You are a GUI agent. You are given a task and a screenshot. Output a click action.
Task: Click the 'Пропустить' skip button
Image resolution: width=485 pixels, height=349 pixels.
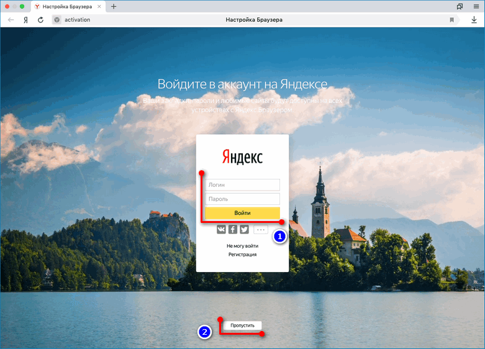coord(243,325)
